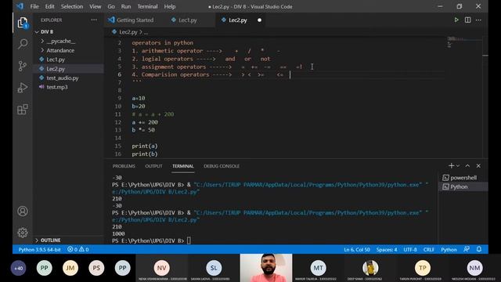Open the Lec1.py file in Explorer
The height and width of the screenshot is (282, 501).
(56, 60)
